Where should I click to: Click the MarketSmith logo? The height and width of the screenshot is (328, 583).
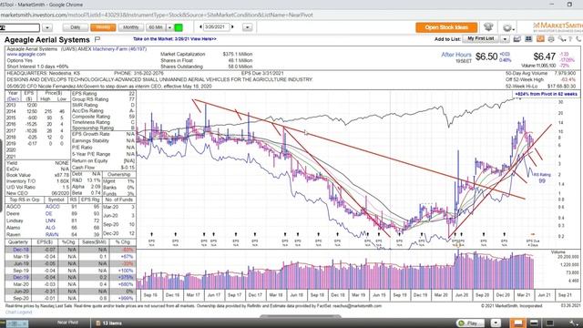click(557, 26)
